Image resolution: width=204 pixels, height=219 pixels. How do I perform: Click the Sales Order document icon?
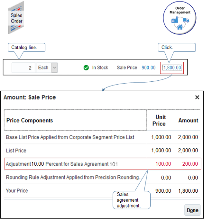16,18
